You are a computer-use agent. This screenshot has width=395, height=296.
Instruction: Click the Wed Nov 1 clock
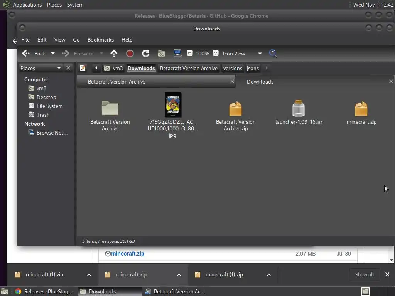point(373,5)
